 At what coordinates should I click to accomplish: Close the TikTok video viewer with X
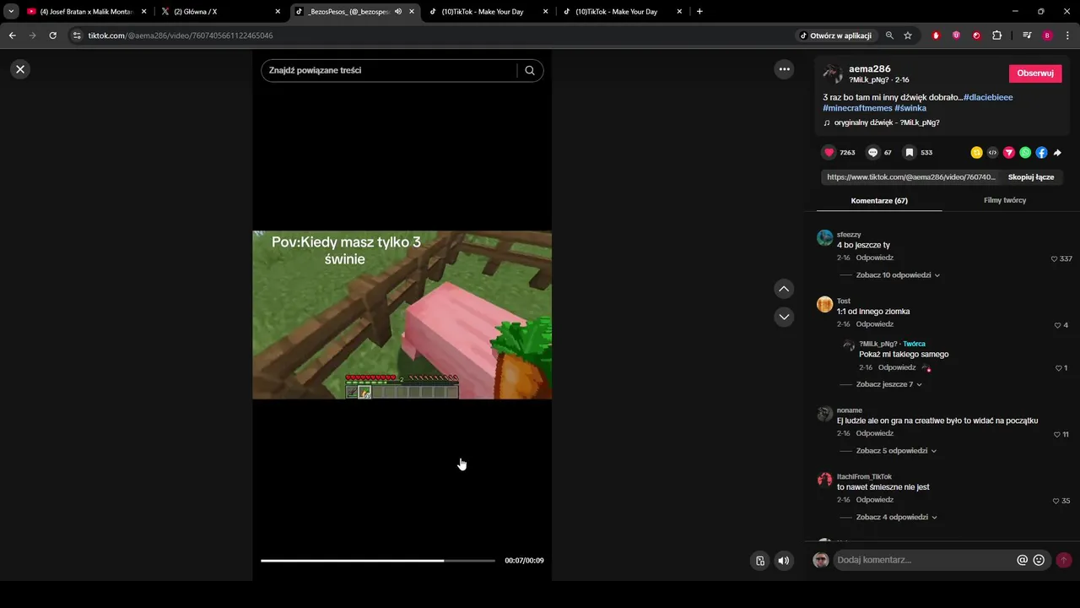pyautogui.click(x=20, y=69)
